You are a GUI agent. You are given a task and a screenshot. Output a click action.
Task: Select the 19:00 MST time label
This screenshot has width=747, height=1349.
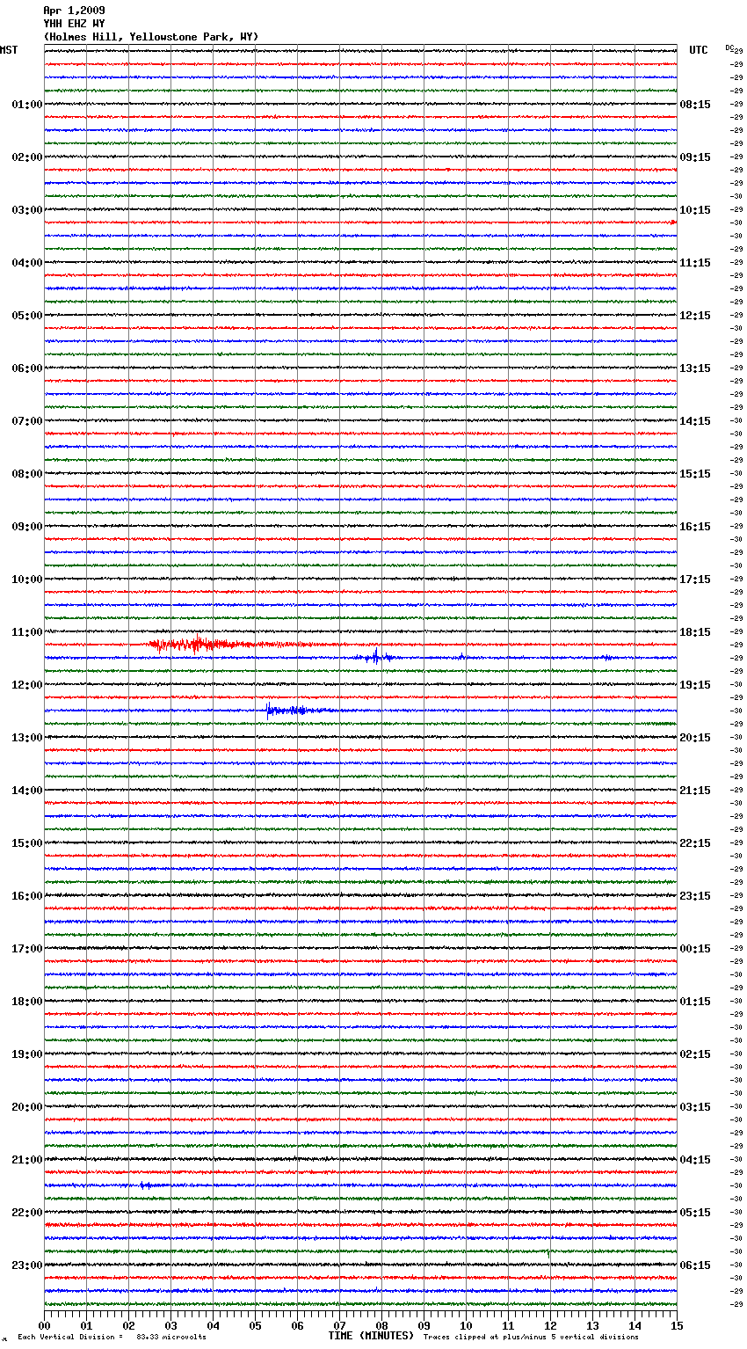(x=27, y=1054)
